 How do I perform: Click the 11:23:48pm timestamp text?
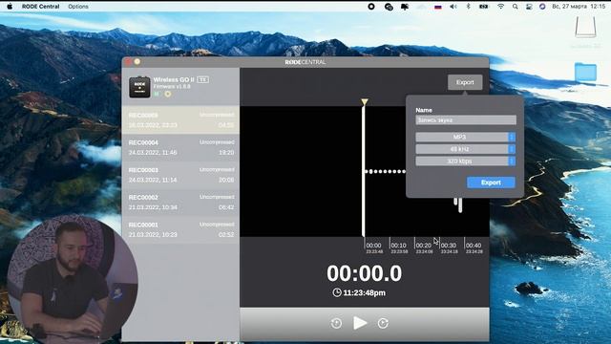click(x=364, y=292)
